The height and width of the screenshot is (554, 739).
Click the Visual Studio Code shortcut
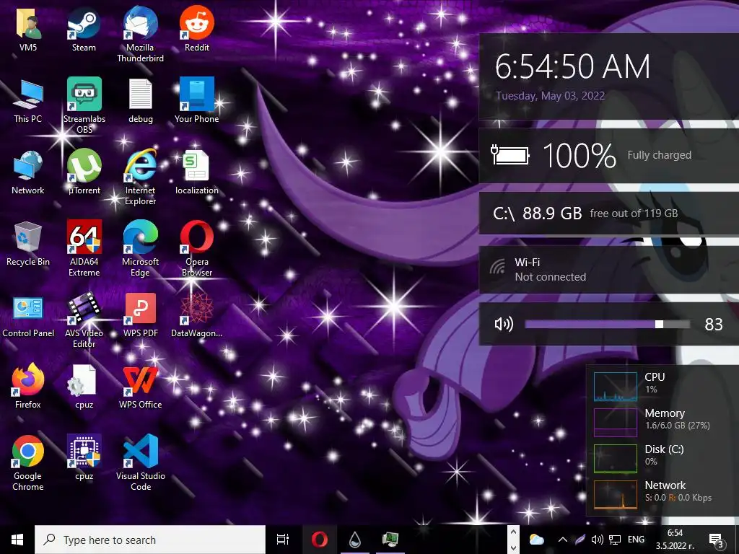(x=141, y=462)
